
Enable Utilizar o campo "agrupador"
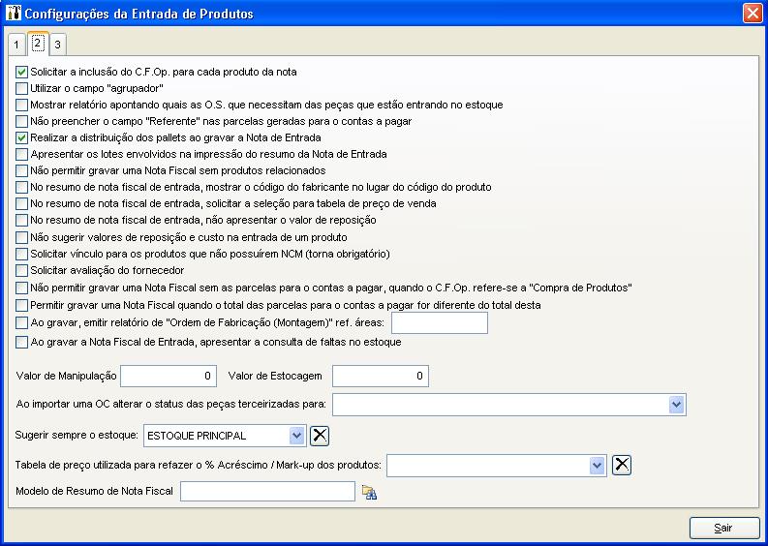point(21,89)
